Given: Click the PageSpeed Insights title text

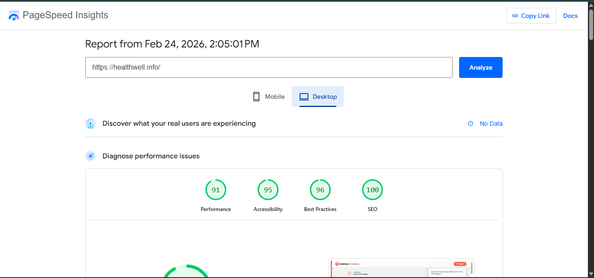Looking at the screenshot, I should click(65, 15).
